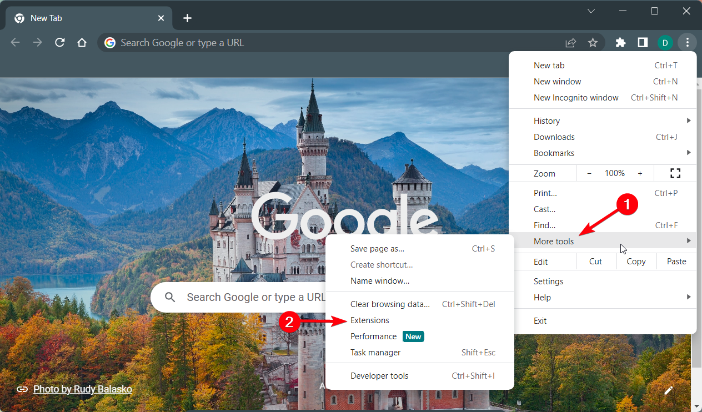This screenshot has height=412, width=702.
Task: Expand the History submenu
Action: tap(603, 121)
